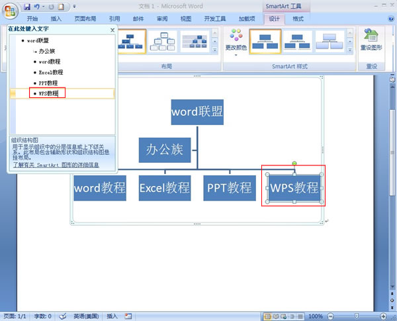Select the SmartArt 格式 tab
Screen dimensions: 397x321
[x=298, y=19]
